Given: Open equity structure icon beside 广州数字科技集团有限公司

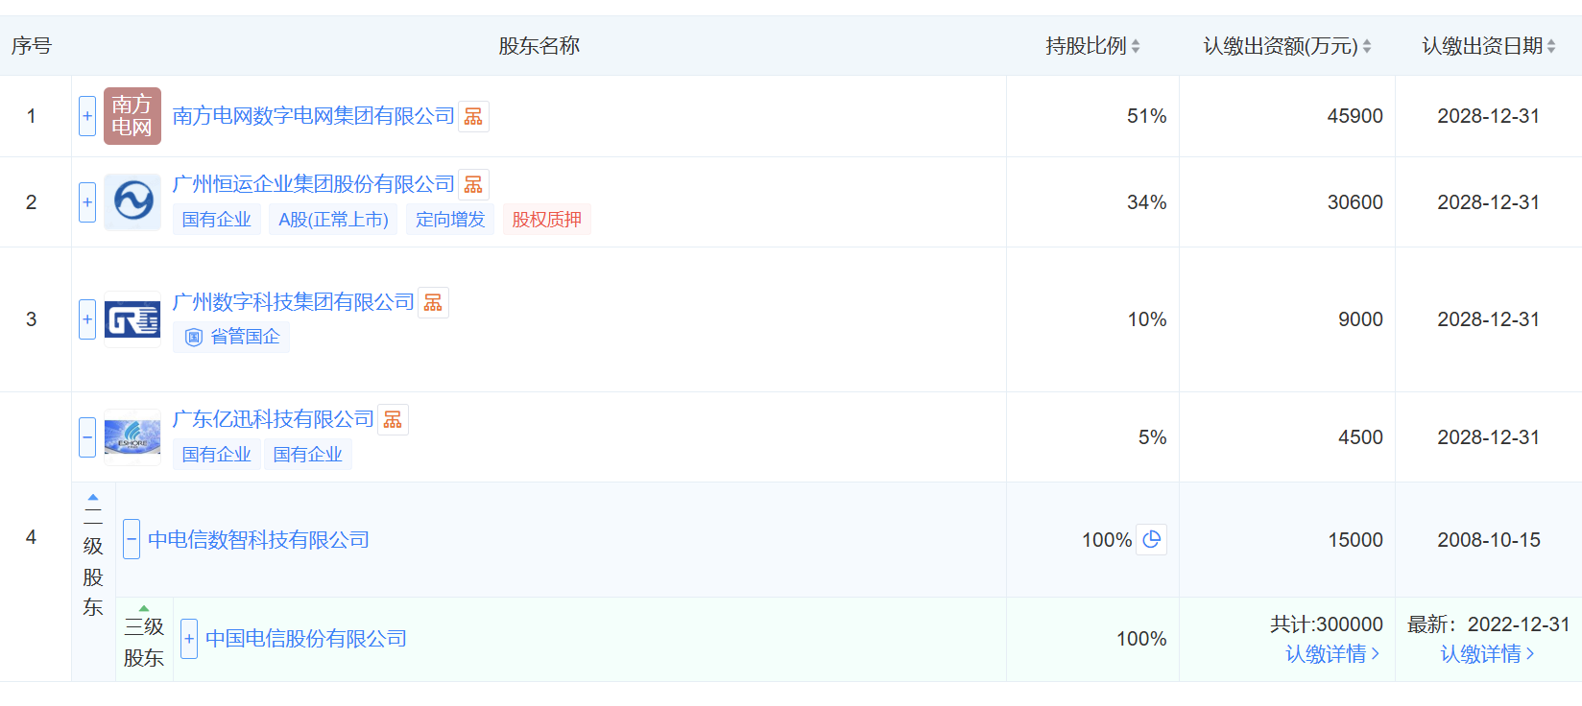Looking at the screenshot, I should (433, 303).
